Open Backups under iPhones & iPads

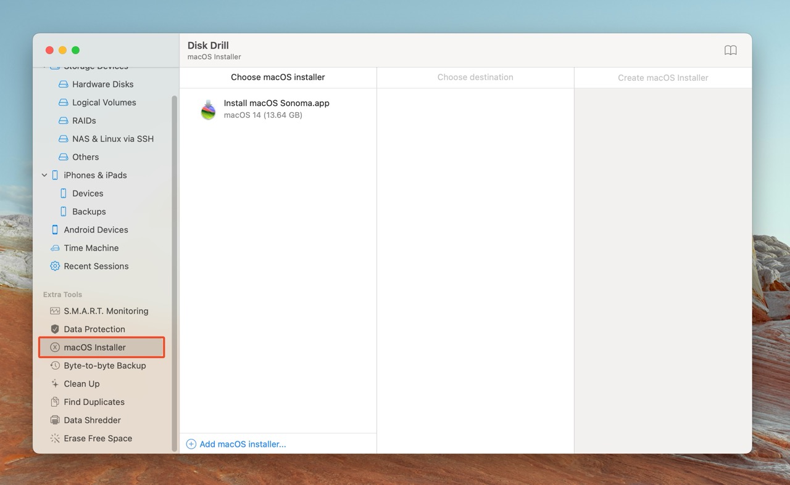(x=89, y=211)
